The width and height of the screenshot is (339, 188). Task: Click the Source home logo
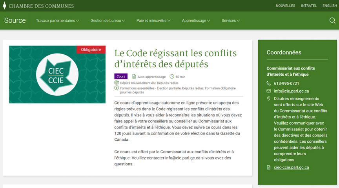tap(15, 21)
